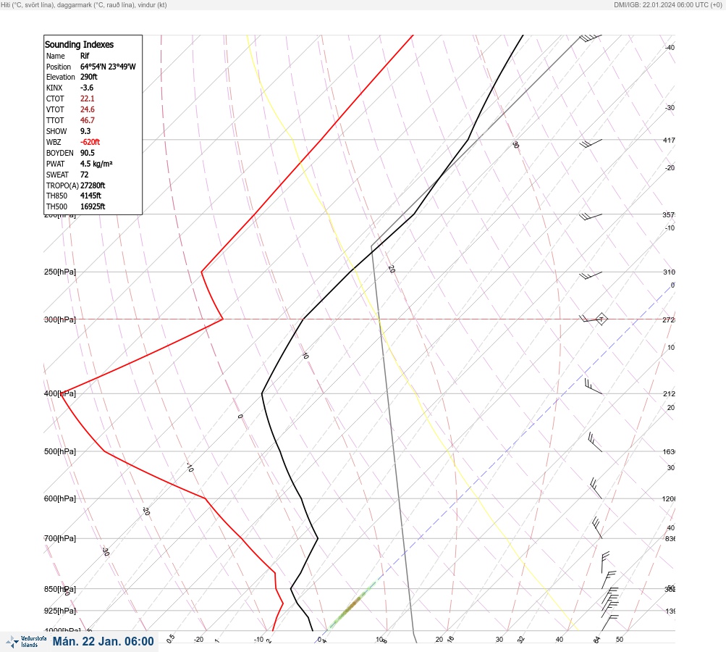Click the TH850 value 4145ft
Screen dimensions: 726x652
[90, 196]
